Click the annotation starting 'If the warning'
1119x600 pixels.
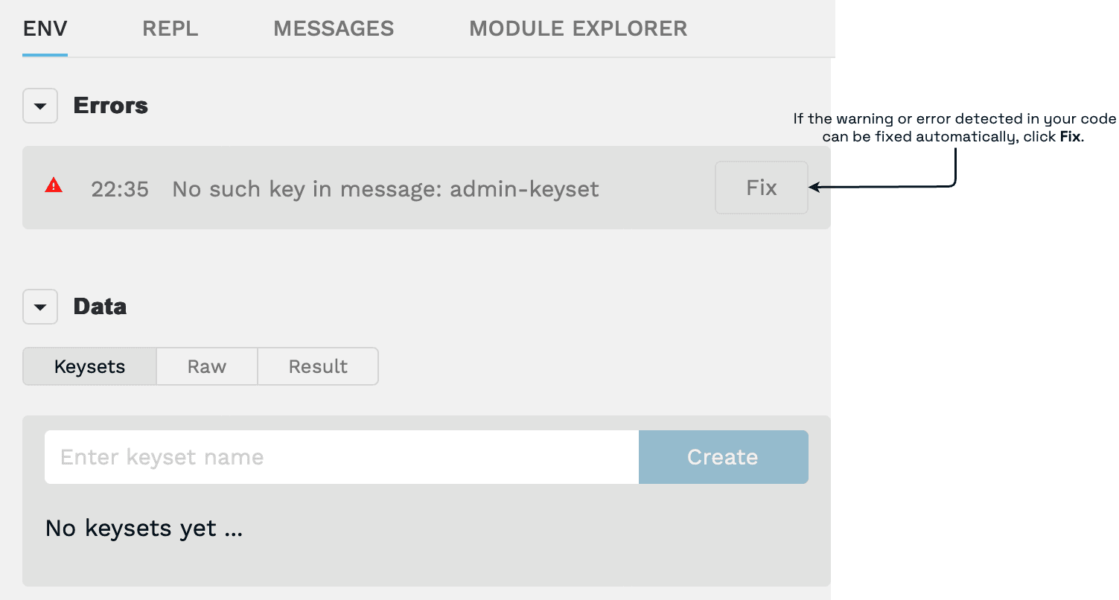[954, 128]
